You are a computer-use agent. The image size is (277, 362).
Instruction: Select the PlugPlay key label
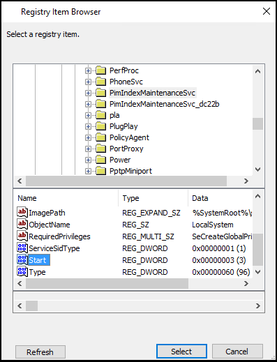123,126
